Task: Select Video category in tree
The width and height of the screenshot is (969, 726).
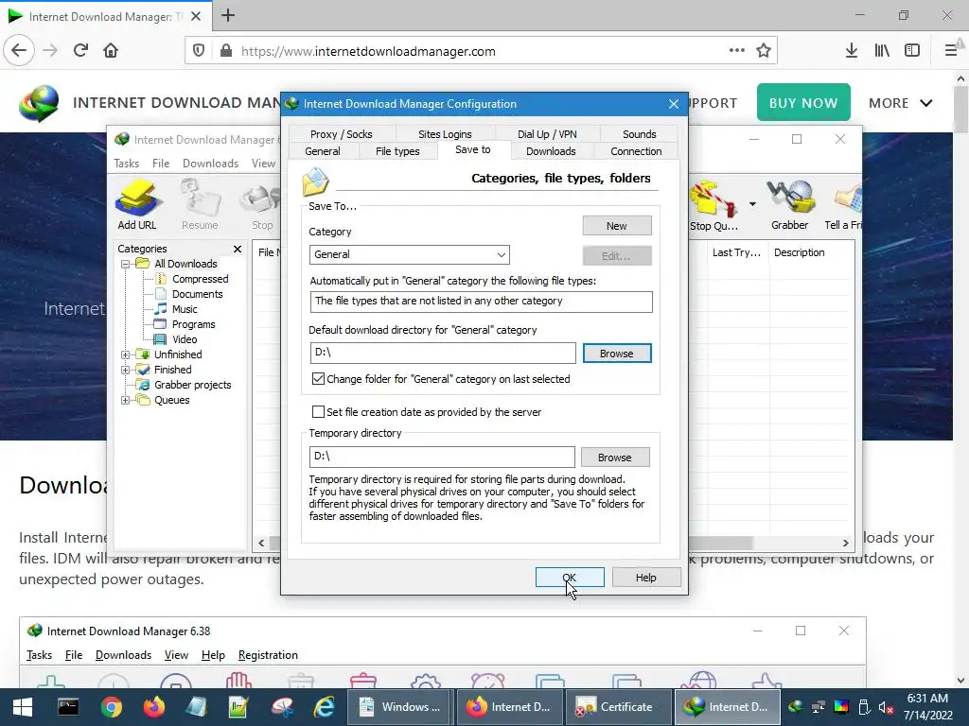Action: [185, 339]
